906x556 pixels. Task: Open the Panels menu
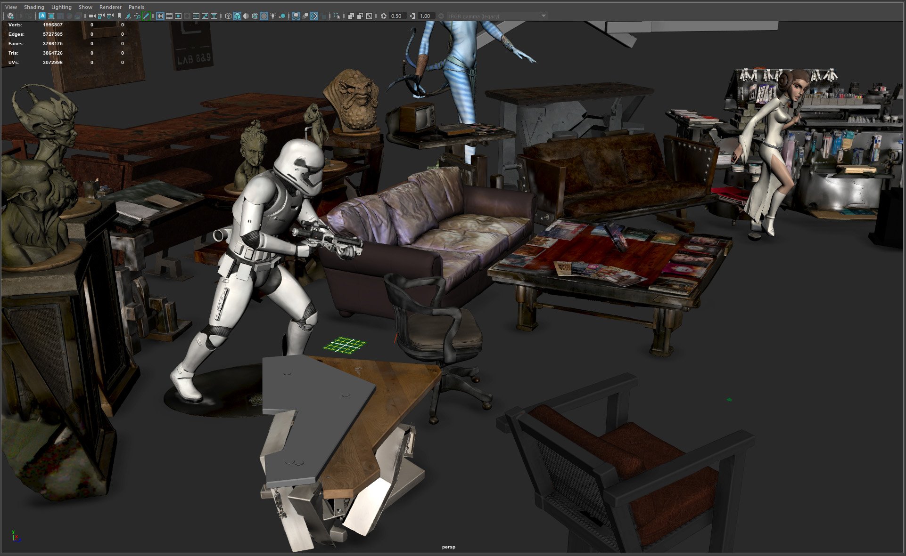click(136, 7)
